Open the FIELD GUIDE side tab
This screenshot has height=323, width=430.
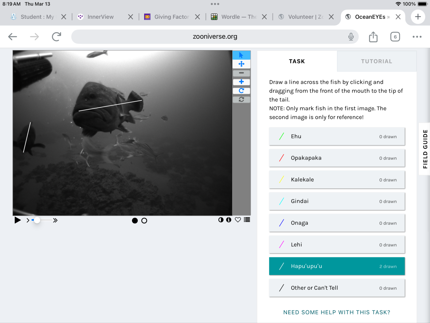[425, 149]
